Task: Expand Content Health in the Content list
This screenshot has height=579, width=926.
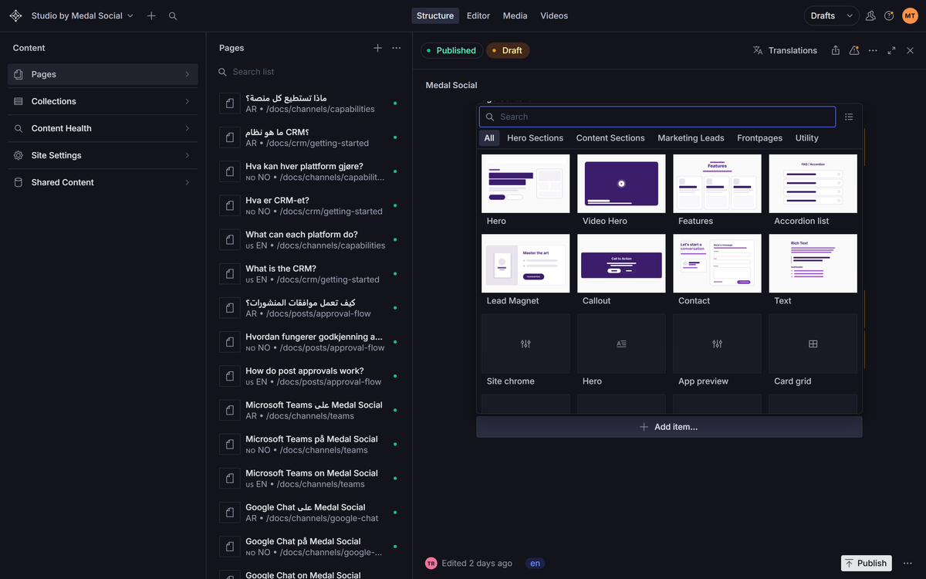Action: 103,128
